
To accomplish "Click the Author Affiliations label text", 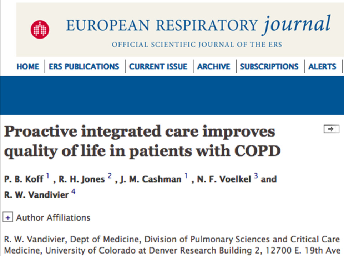I will point(53,217).
